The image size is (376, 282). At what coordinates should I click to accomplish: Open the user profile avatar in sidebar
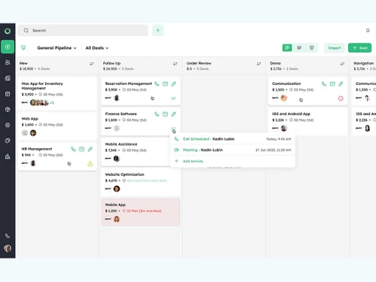tap(8, 248)
